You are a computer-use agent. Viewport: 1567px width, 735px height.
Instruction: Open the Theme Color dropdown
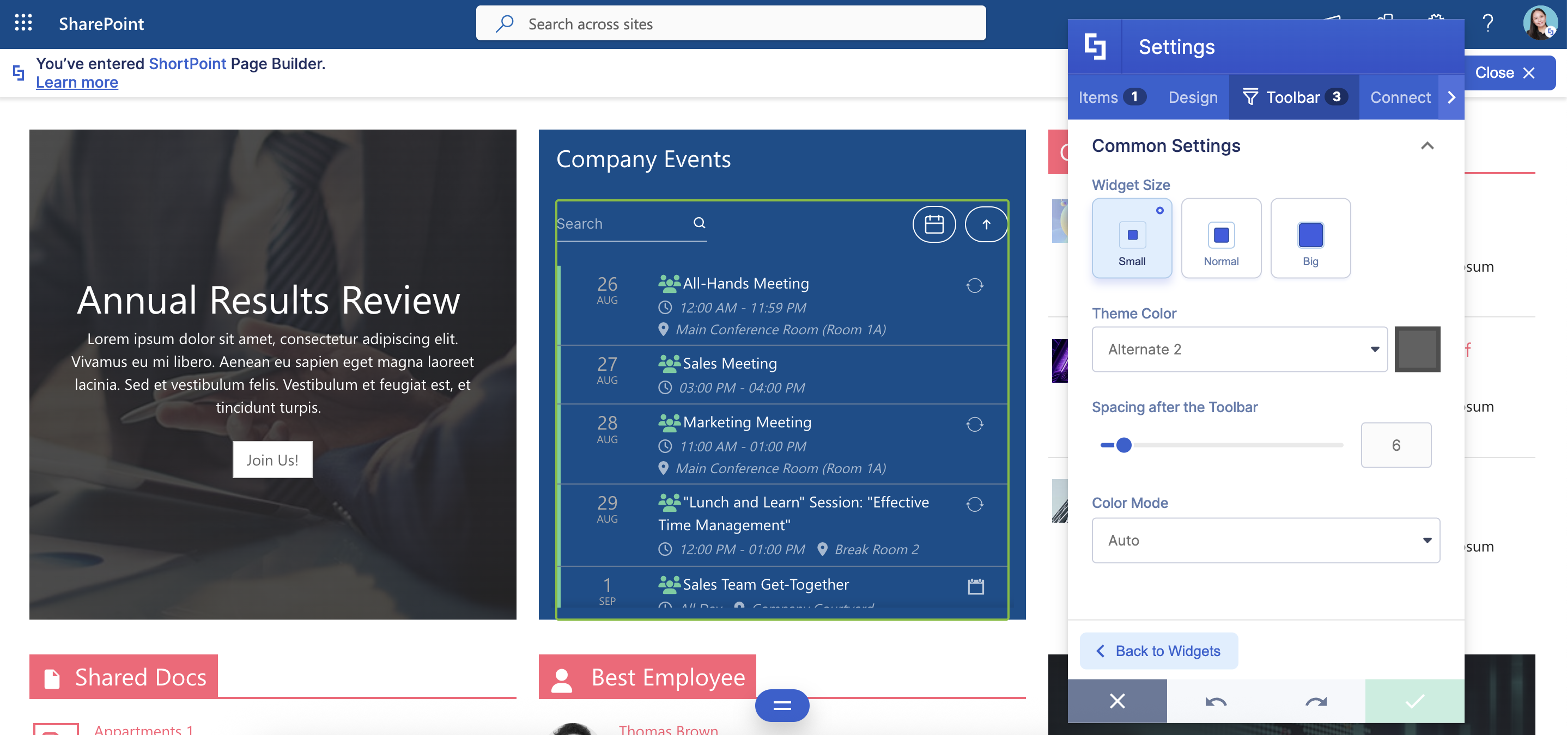pyautogui.click(x=1239, y=350)
